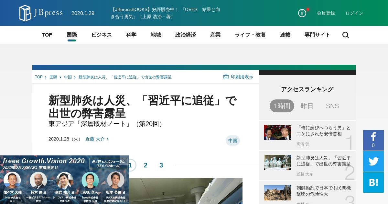Screen dimensions: 388x204
Task: Click the article main headline
Action: pos(143,107)
